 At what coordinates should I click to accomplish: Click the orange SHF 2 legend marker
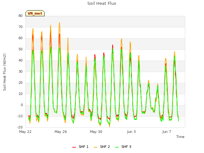[95, 147]
